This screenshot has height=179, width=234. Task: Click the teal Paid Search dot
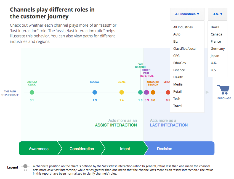[140, 92]
